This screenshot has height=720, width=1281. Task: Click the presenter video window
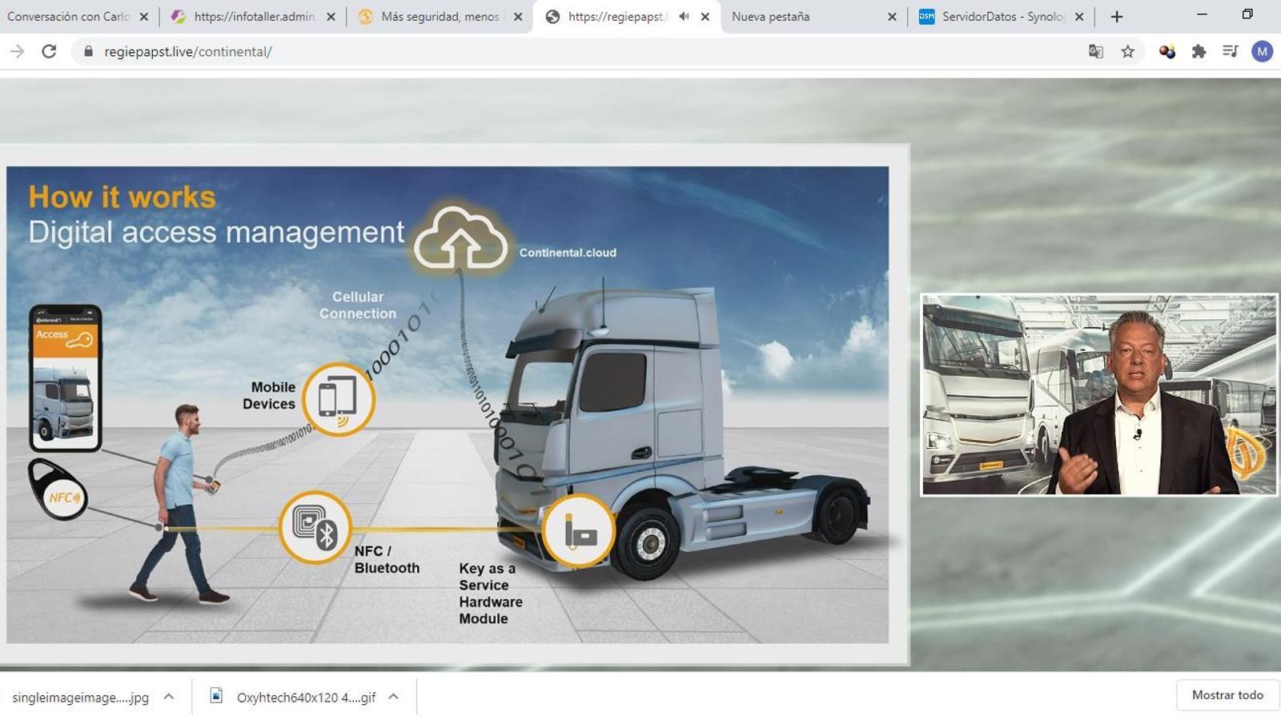coord(1098,395)
